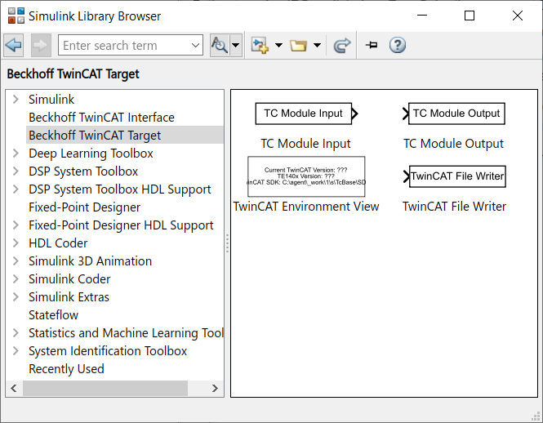The image size is (543, 423).
Task: Click tree scrollbar right arrow
Action: click(x=215, y=388)
